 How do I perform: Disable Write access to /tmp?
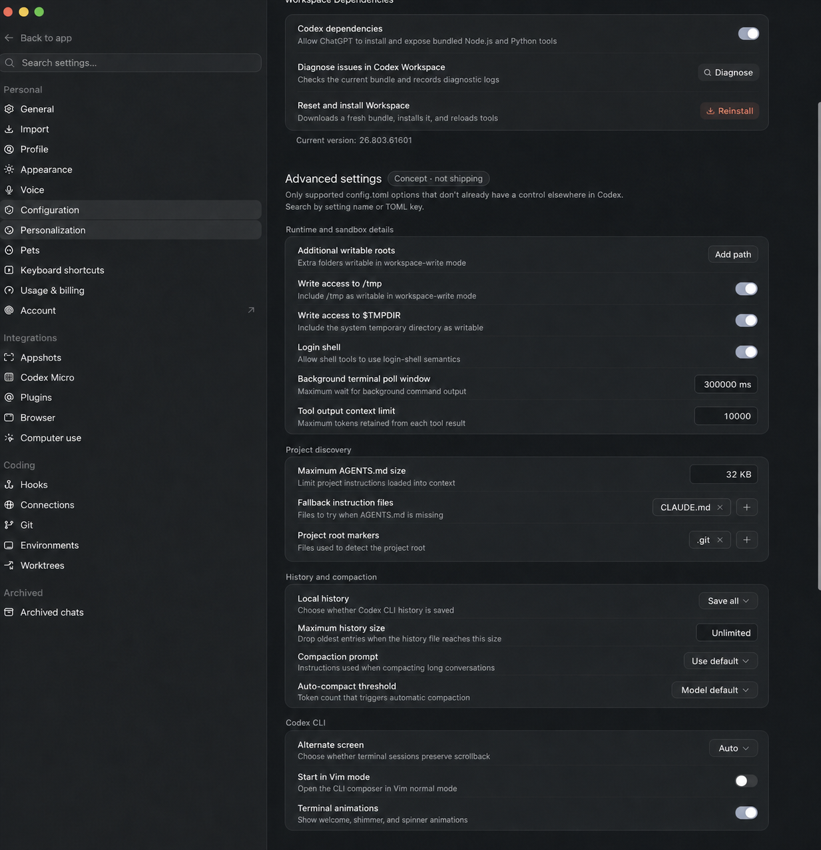[746, 289]
